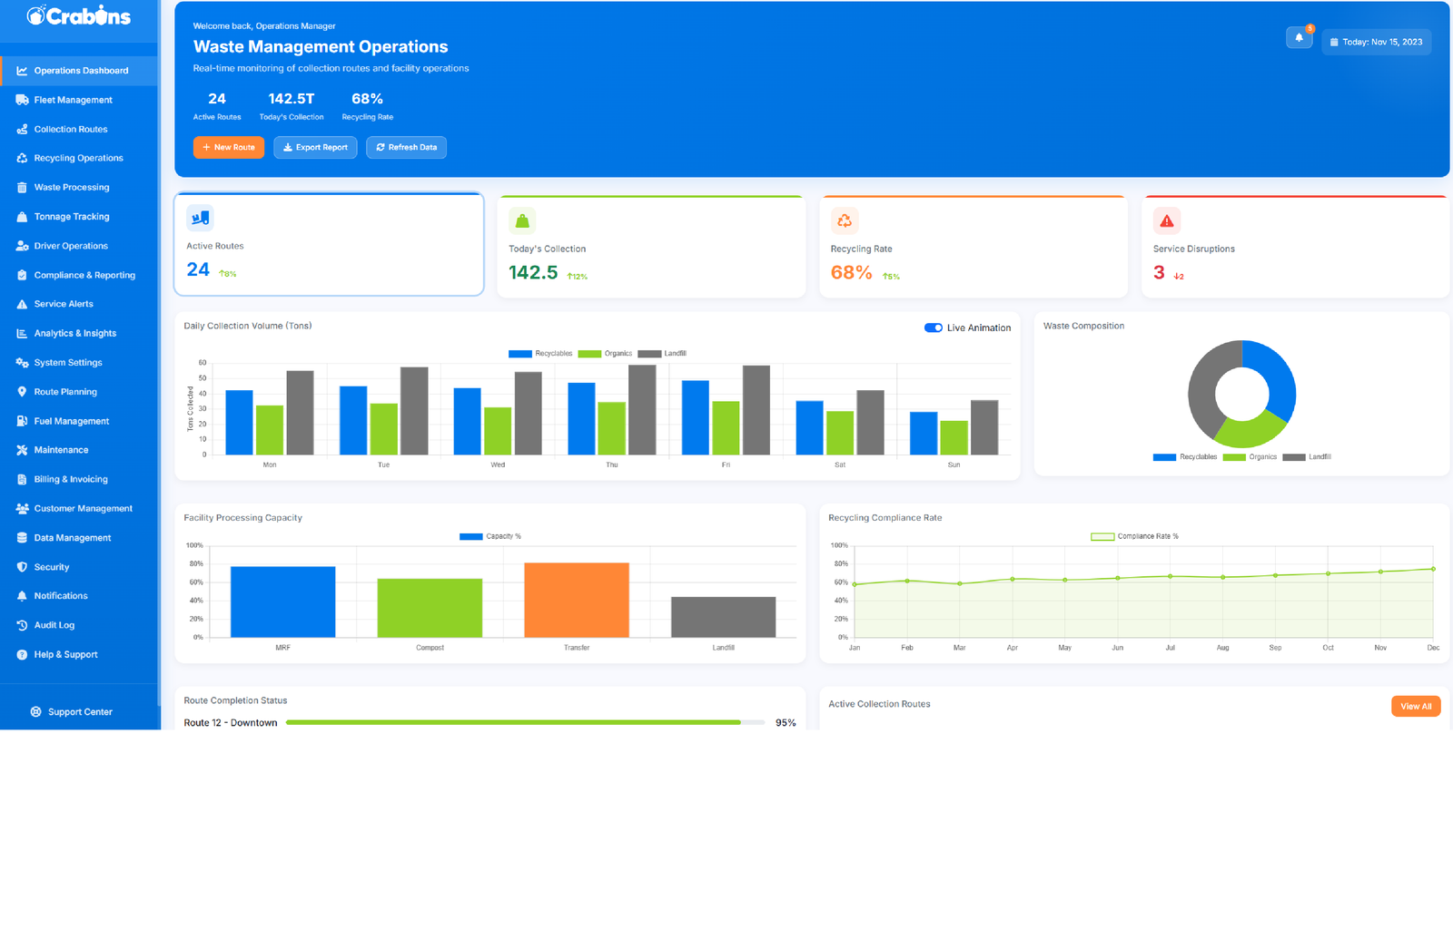Click View All for Active Collection Routes
This screenshot has height=929, width=1453.
(x=1415, y=706)
